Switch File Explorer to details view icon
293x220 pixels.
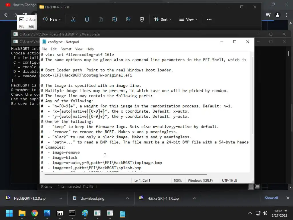tap(251, 186)
